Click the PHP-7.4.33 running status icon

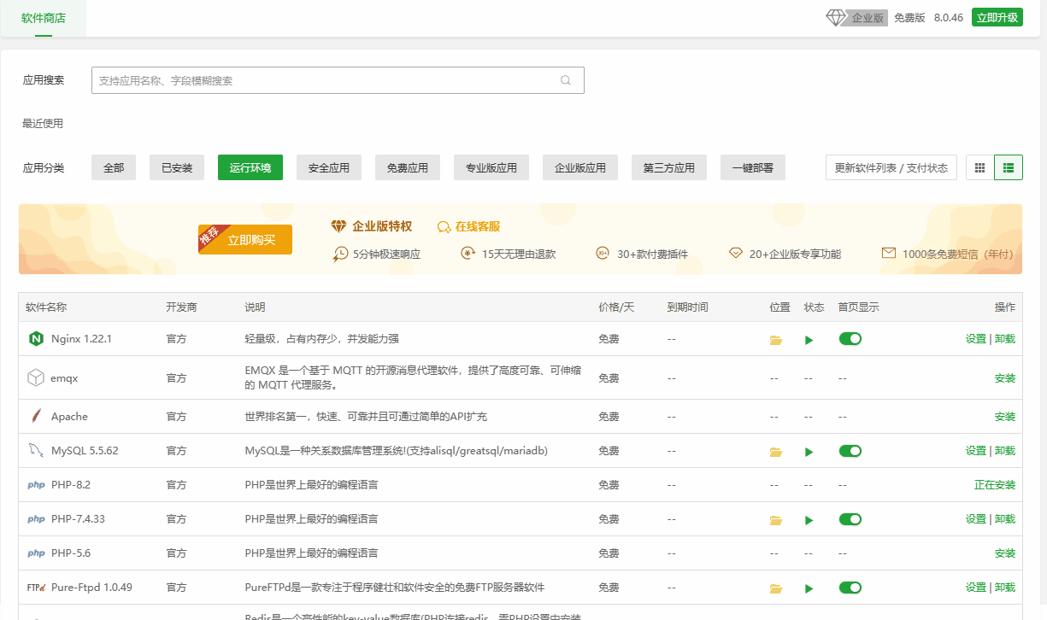[x=809, y=520]
